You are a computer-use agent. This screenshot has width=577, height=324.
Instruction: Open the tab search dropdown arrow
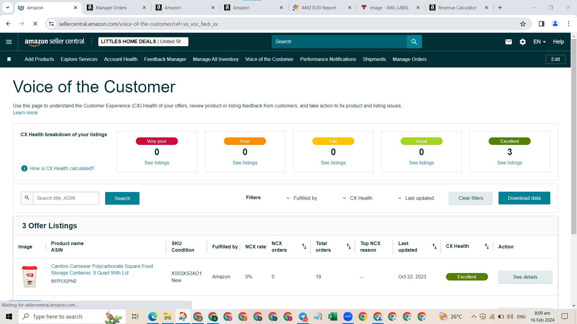click(x=8, y=7)
